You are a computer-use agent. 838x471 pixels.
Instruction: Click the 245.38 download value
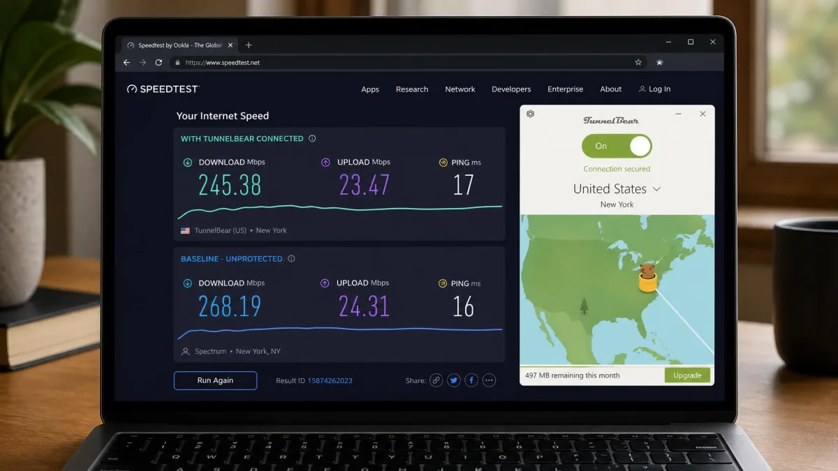point(230,185)
